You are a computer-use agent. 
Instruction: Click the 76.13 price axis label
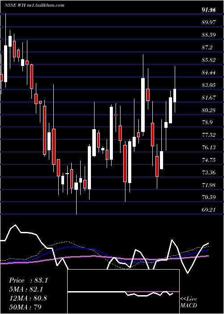209,148
